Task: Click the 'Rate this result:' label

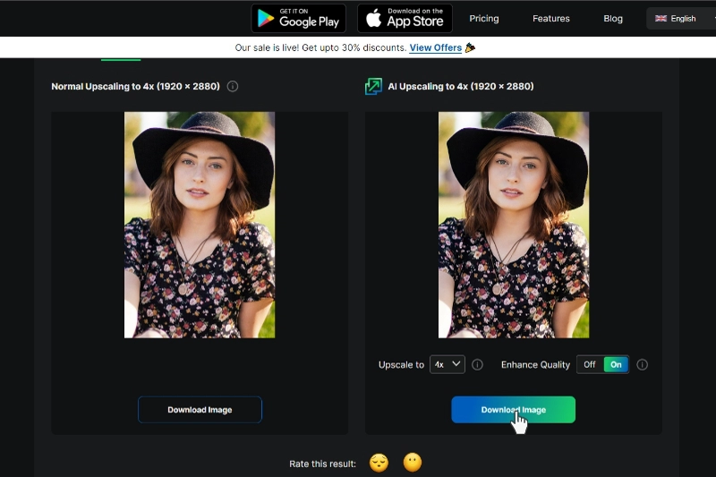Action: [x=322, y=464]
